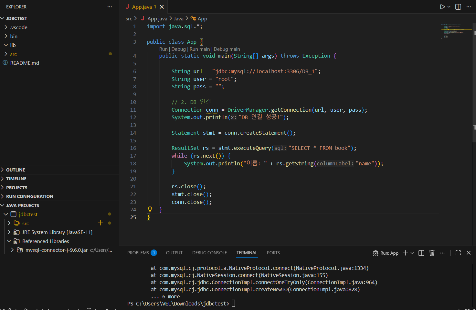Switch to the PORTS tab
Image resolution: width=476 pixels, height=310 pixels.
[273, 253]
